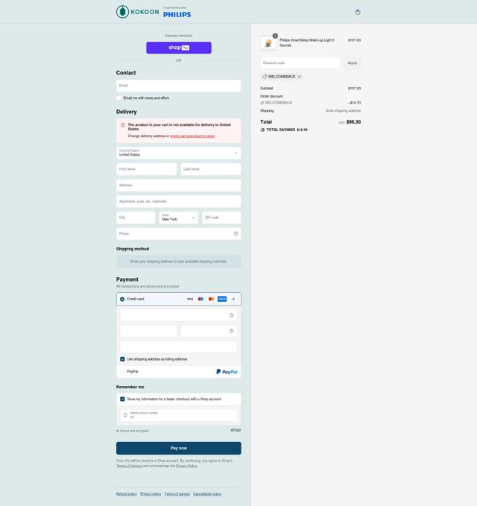The image size is (477, 506).
Task: Toggle Use shipping address as billing address
Action: pyautogui.click(x=122, y=359)
